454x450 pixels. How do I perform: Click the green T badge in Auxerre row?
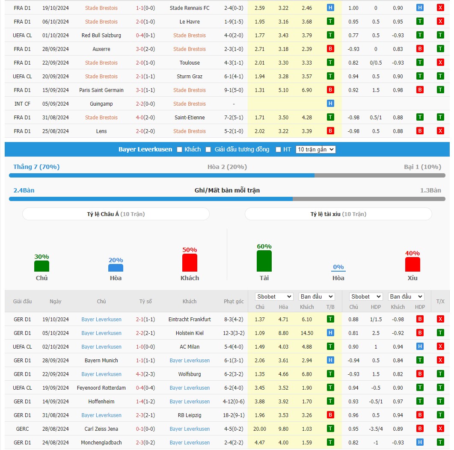(440, 49)
